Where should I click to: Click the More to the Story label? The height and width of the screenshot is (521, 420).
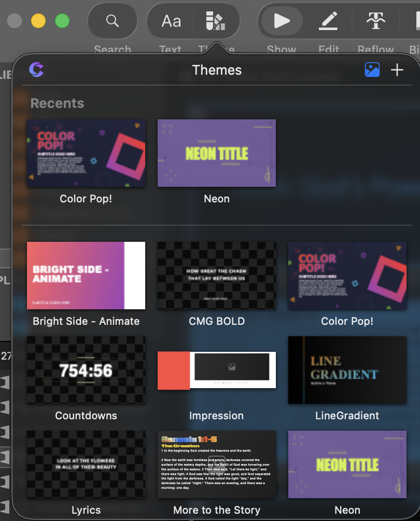pos(216,510)
